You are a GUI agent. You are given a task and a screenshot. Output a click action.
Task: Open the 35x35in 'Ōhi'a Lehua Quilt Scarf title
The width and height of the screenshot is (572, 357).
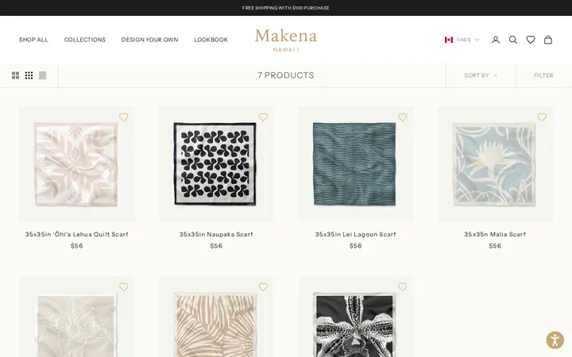tap(76, 234)
